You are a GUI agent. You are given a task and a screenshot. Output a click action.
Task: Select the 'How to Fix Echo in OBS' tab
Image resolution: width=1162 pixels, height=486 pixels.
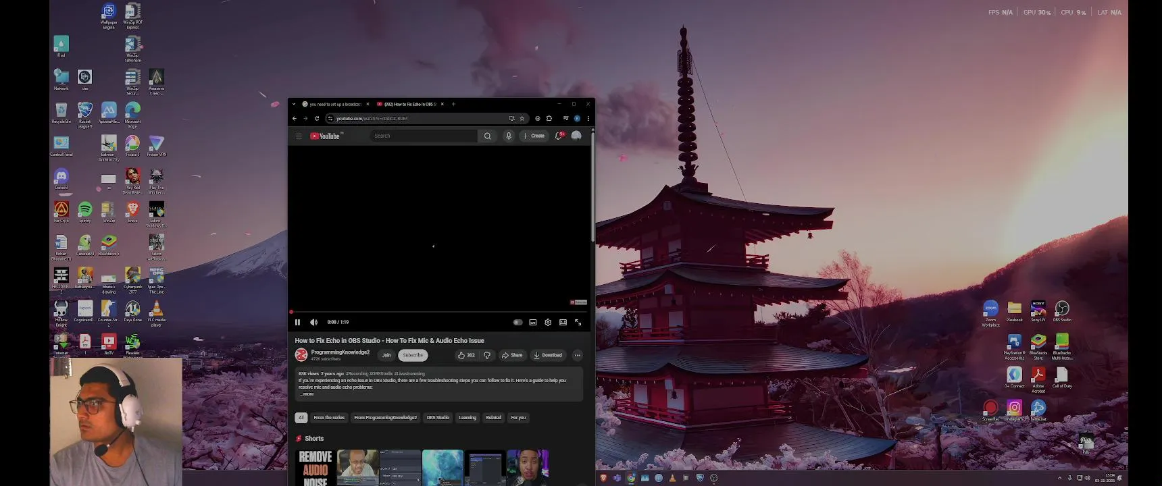410,104
